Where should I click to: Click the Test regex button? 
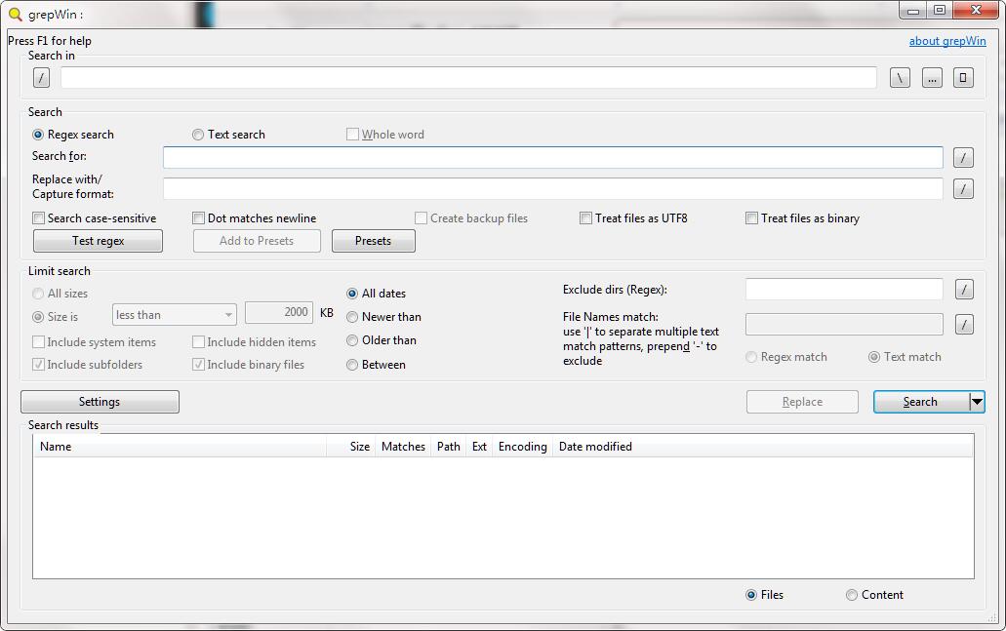(x=98, y=241)
